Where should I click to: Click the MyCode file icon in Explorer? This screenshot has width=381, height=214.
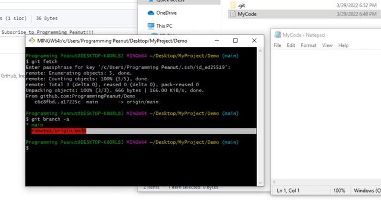coord(233,14)
